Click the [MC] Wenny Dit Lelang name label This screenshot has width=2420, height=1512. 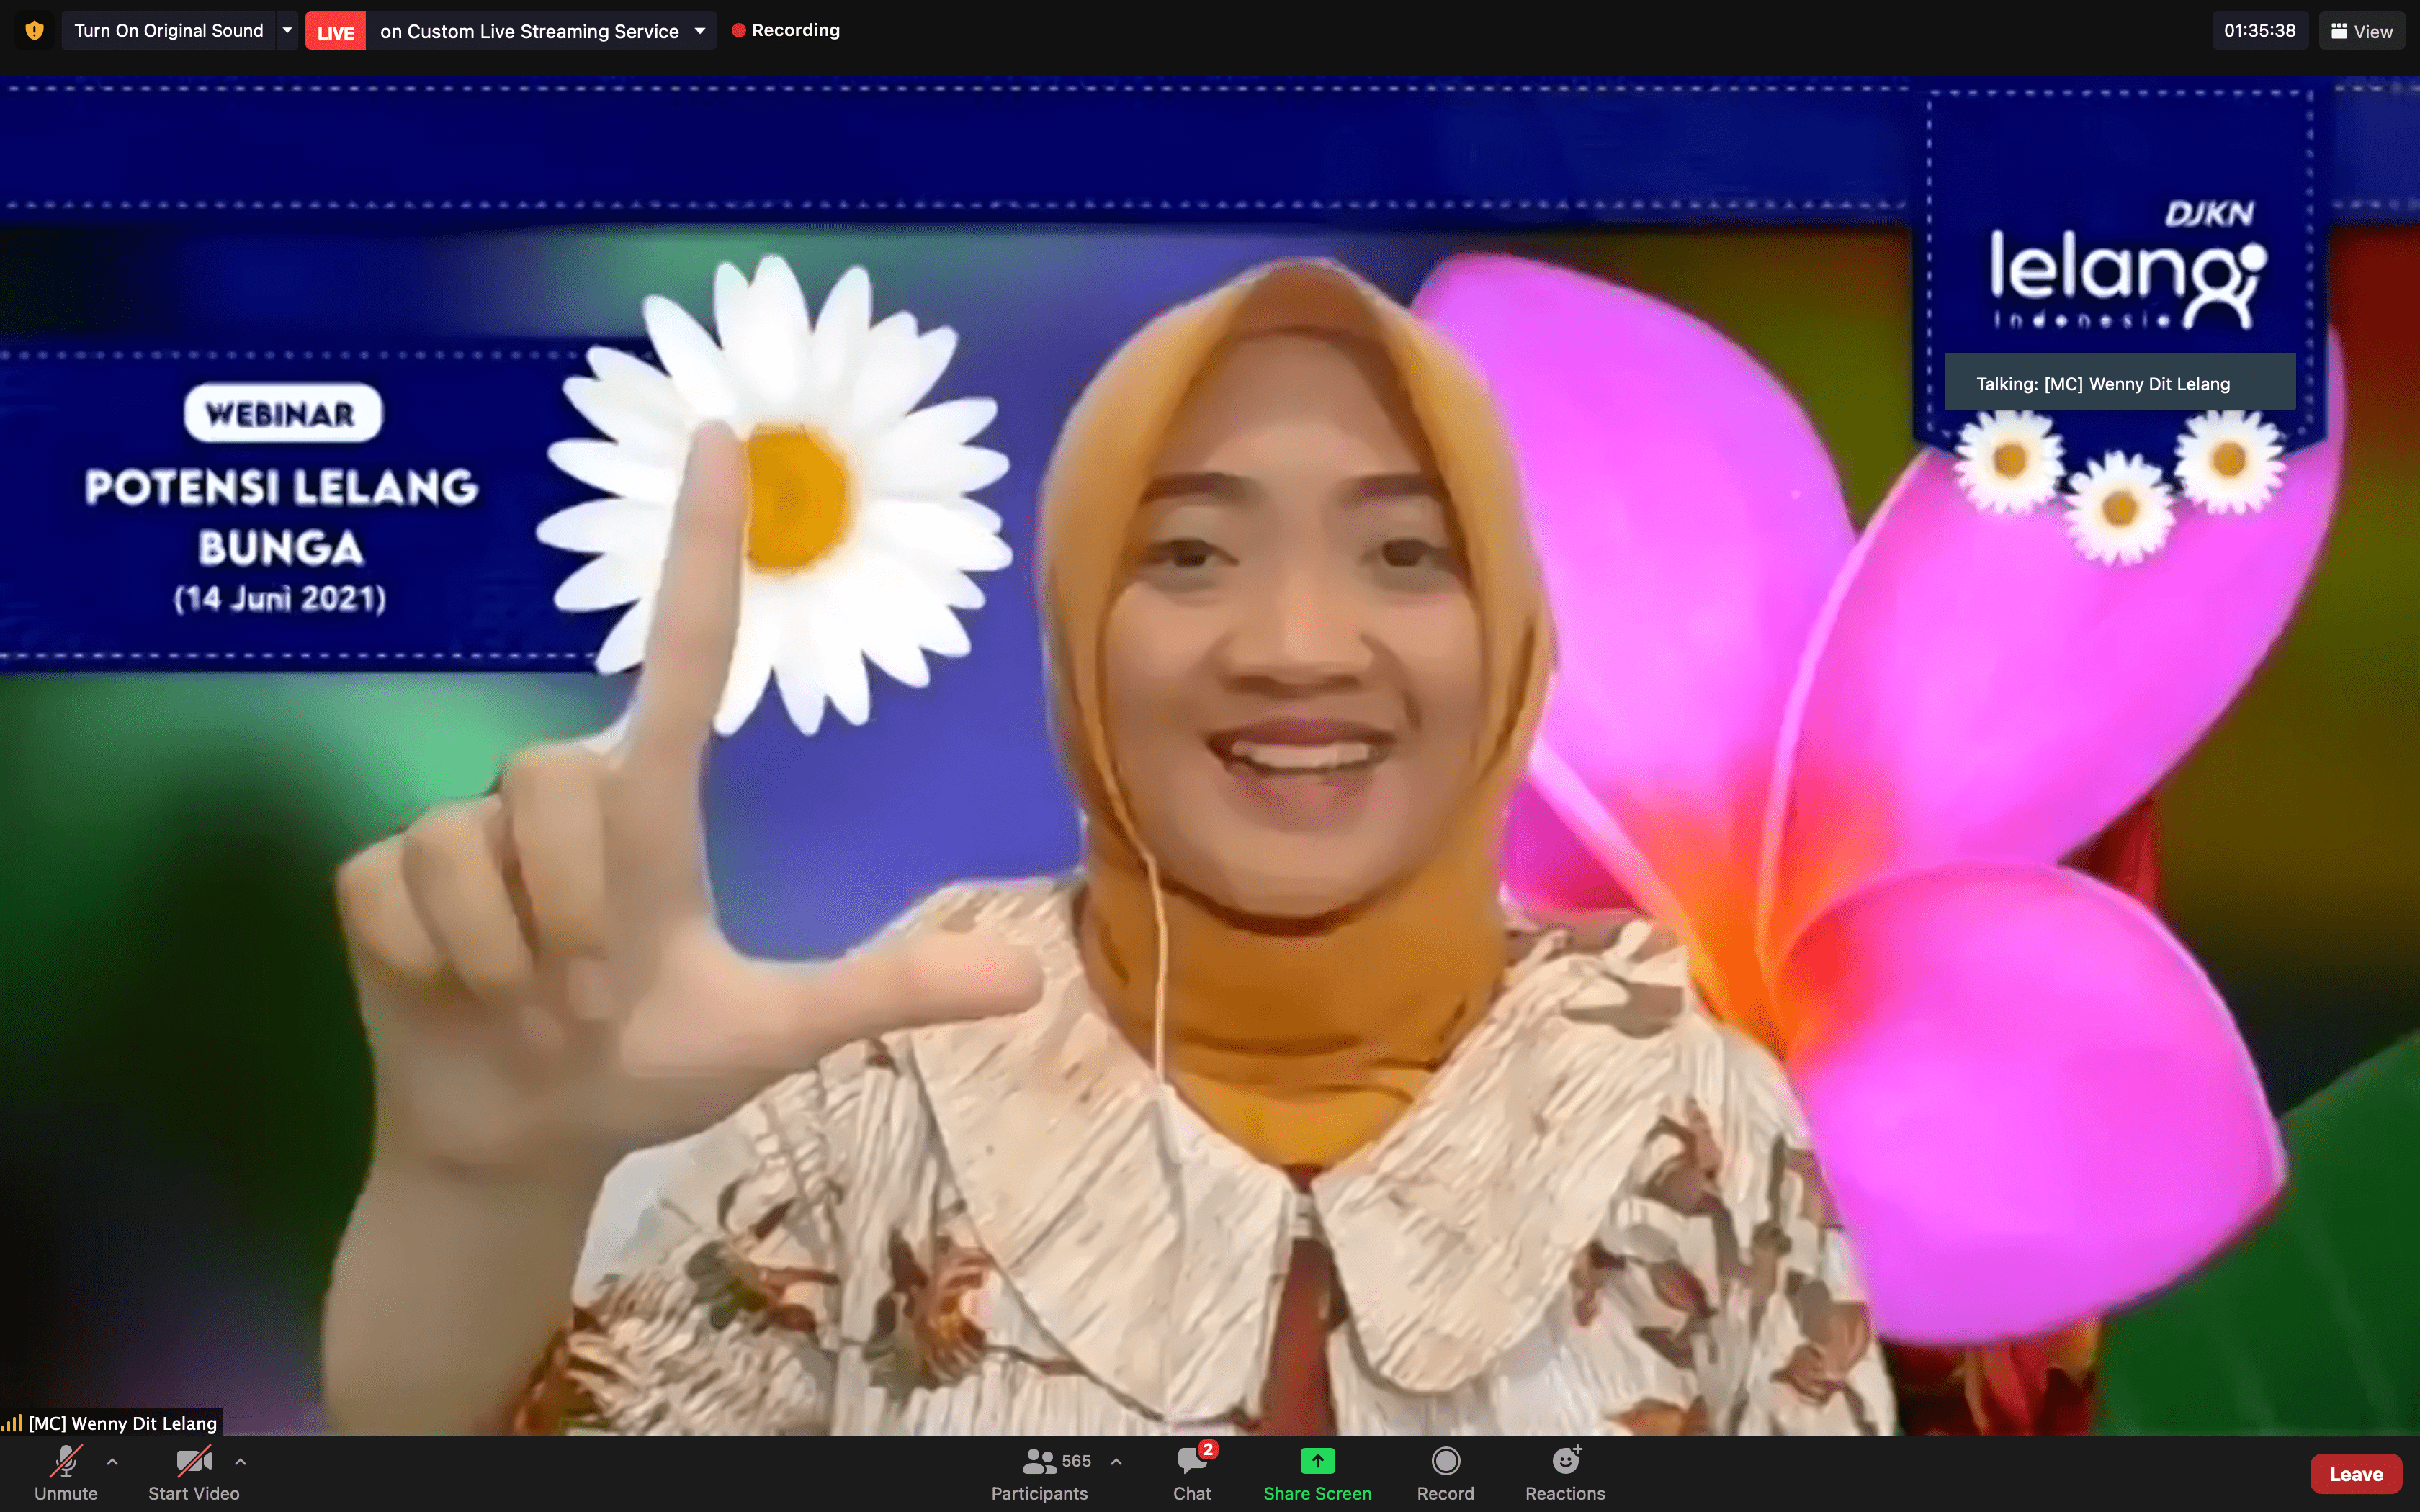[122, 1423]
